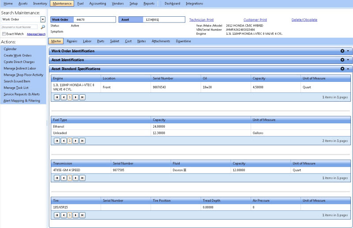Select page 1 in Fuel Type grid pager
Image resolution: width=353 pixels, height=228 pixels.
pos(70,141)
